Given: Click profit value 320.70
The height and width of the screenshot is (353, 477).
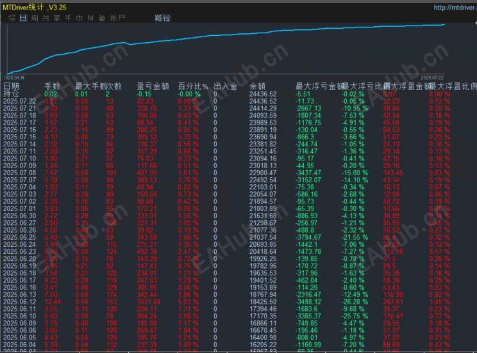Looking at the screenshot, I should pyautogui.click(x=147, y=108).
